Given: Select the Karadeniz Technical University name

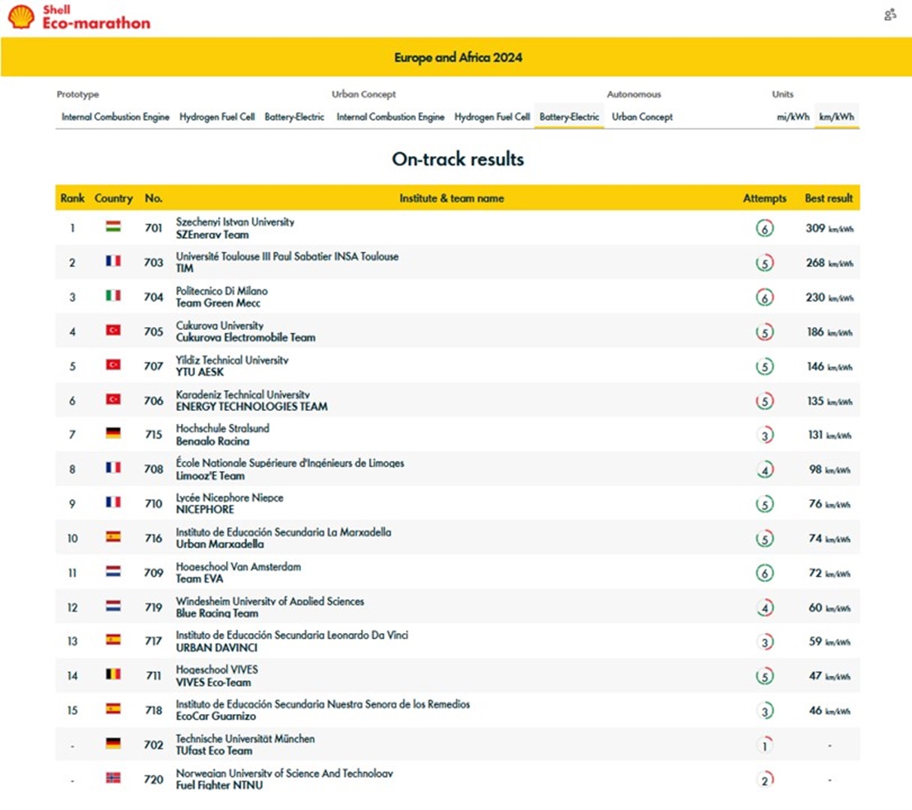Looking at the screenshot, I should [x=242, y=394].
